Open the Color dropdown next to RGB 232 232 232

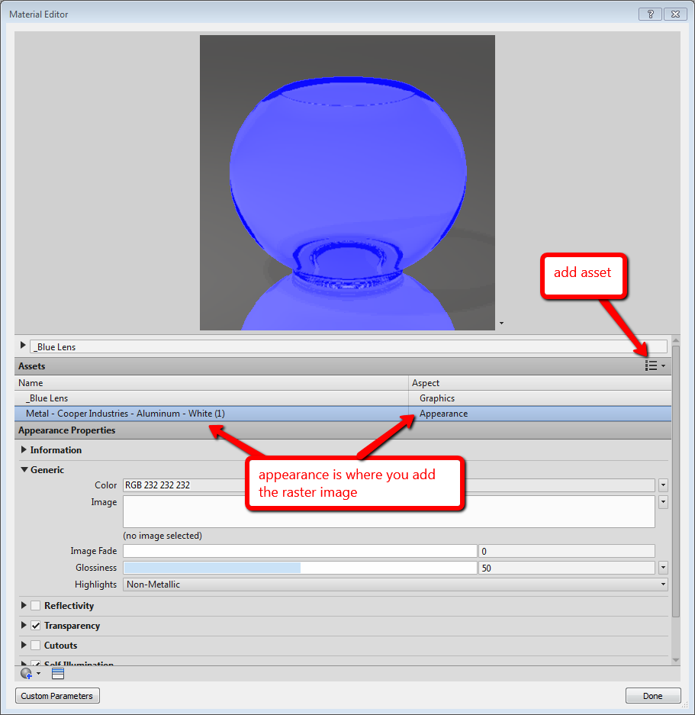(663, 485)
